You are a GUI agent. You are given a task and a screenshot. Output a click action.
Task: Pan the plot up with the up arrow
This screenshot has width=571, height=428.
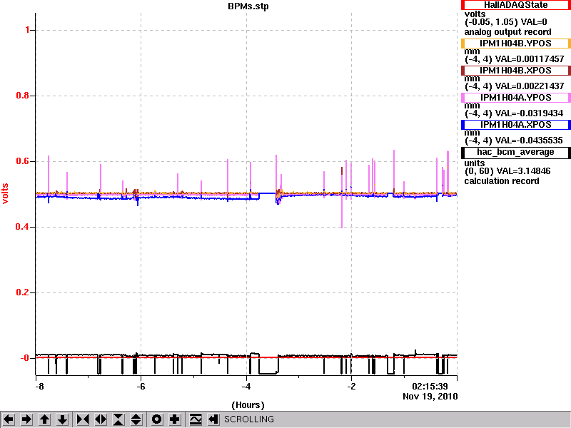[x=45, y=419]
